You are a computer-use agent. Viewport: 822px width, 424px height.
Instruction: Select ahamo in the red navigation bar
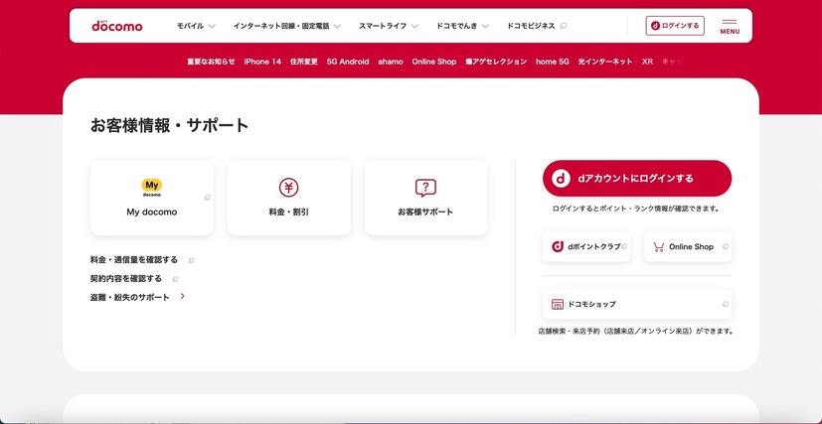click(391, 62)
